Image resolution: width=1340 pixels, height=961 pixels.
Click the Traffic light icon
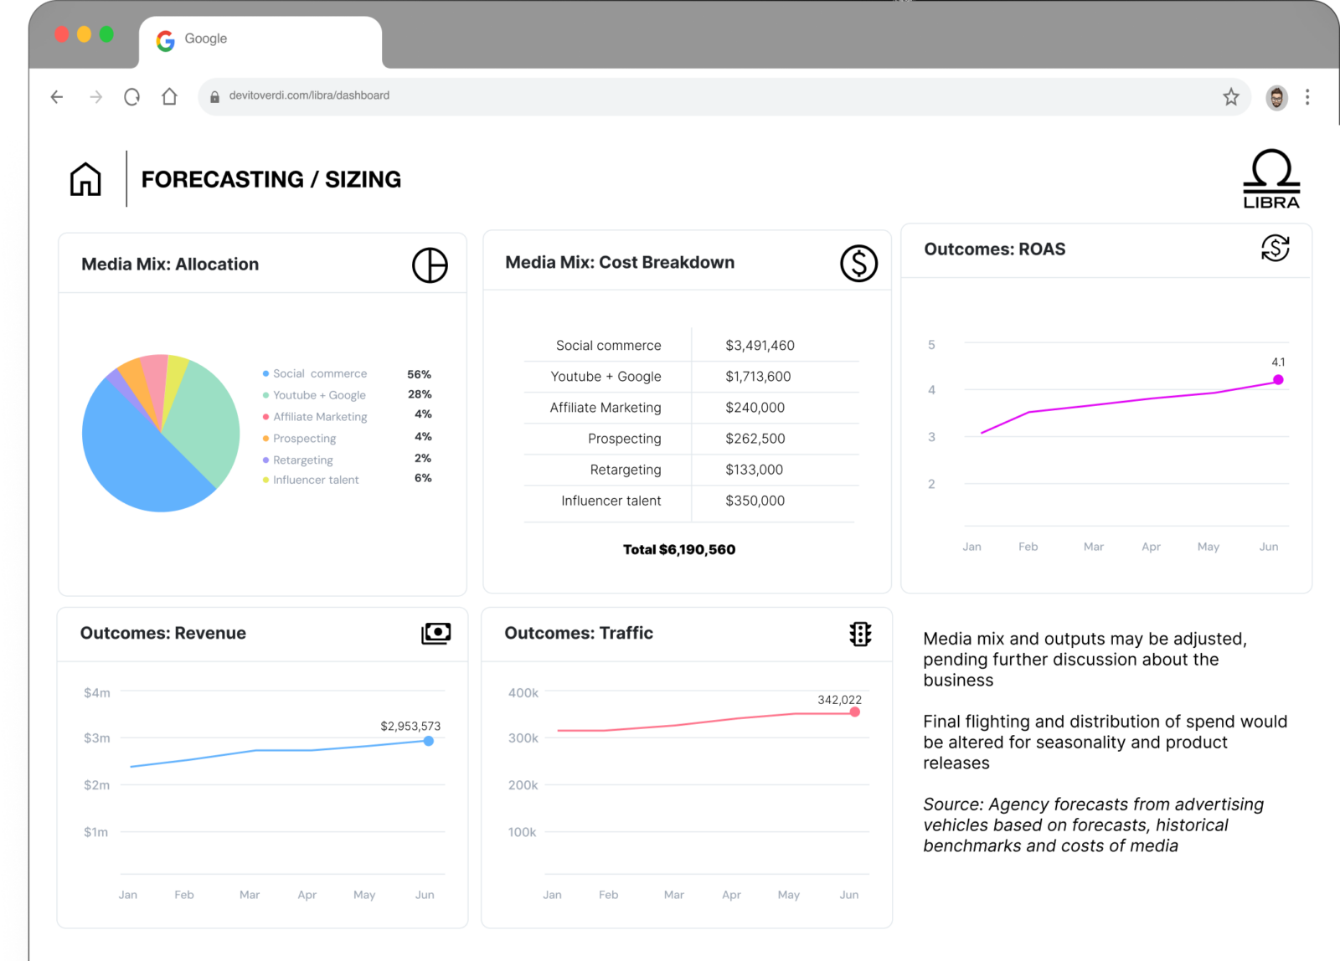pyautogui.click(x=860, y=634)
